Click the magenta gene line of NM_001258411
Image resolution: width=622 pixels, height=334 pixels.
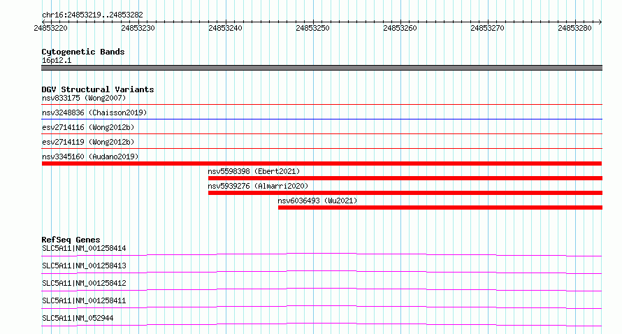coord(321,307)
